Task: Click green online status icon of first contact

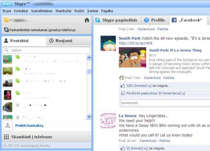Action: (17, 57)
